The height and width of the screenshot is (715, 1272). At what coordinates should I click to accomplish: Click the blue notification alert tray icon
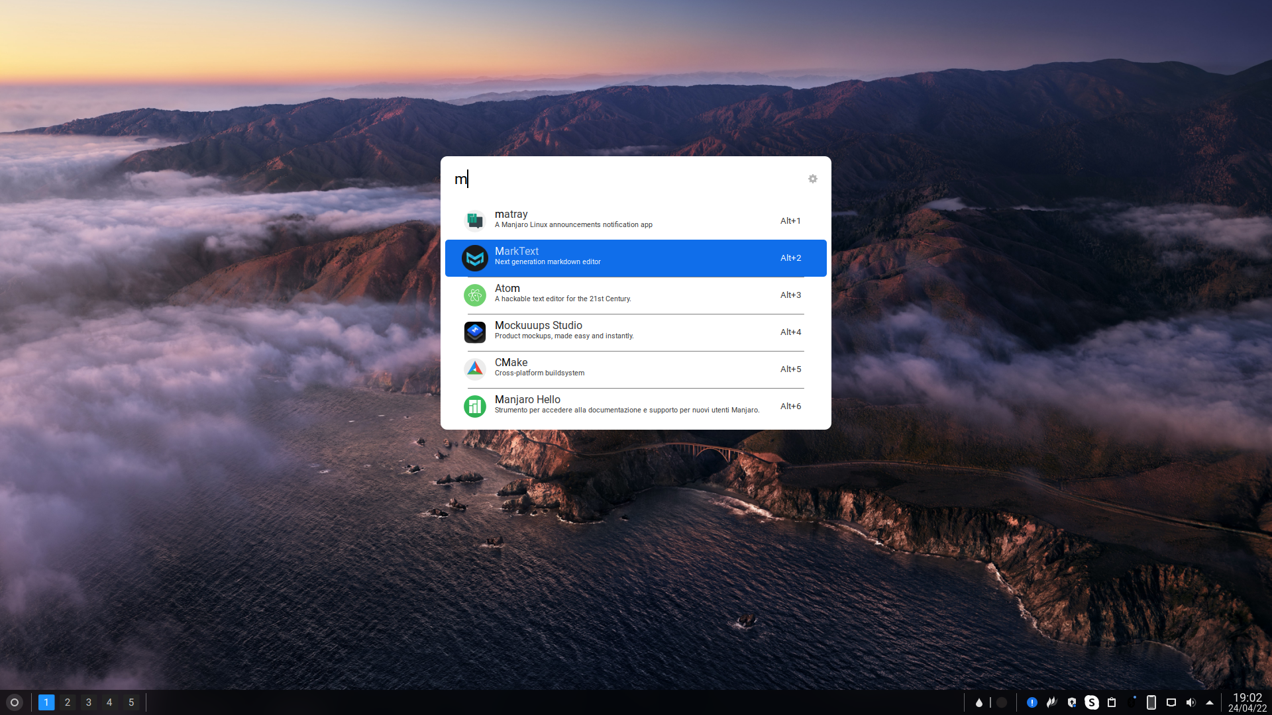1032,702
